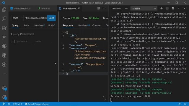Open the source control branch status icon
Screen dimensions: 189x106
4,104
